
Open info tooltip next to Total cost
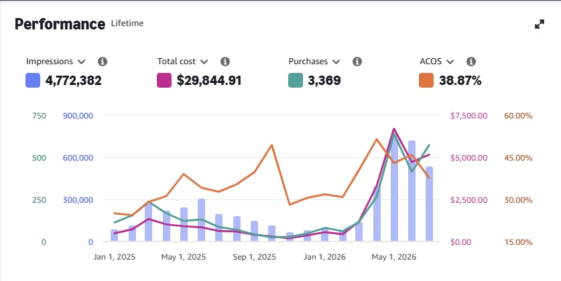coord(225,62)
